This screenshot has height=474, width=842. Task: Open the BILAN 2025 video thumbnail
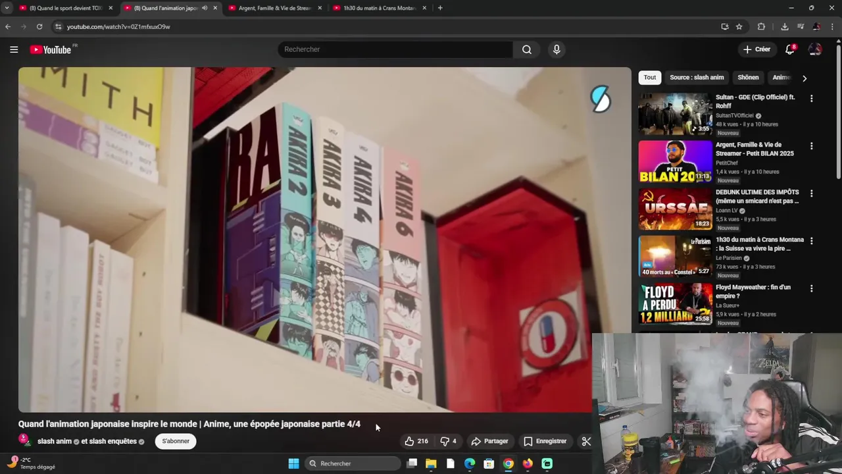(675, 161)
